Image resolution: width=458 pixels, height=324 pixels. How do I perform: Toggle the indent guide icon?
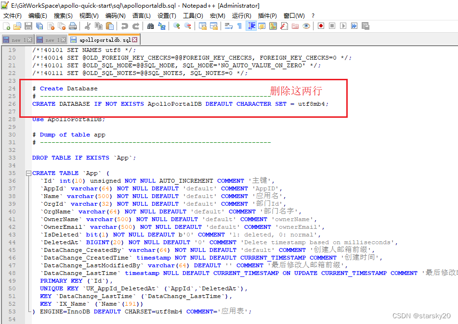tap(251, 26)
